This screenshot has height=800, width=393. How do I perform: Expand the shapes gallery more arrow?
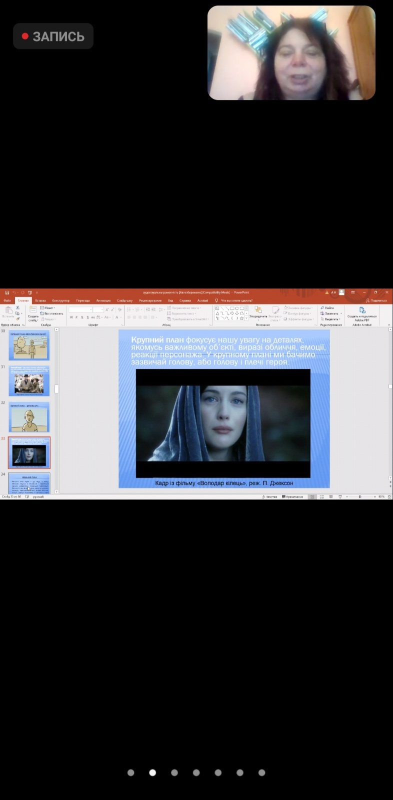coord(246,318)
